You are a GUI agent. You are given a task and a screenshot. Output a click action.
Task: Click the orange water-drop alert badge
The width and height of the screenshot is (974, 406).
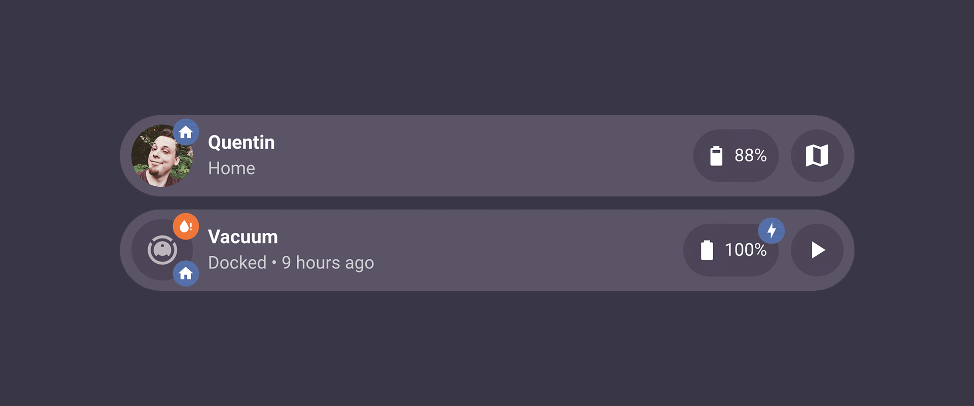186,226
